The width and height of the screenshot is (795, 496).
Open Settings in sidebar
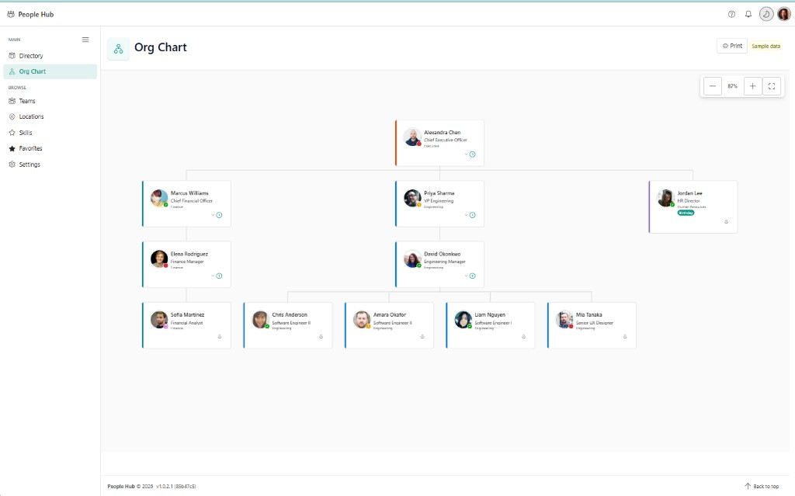[50, 165]
